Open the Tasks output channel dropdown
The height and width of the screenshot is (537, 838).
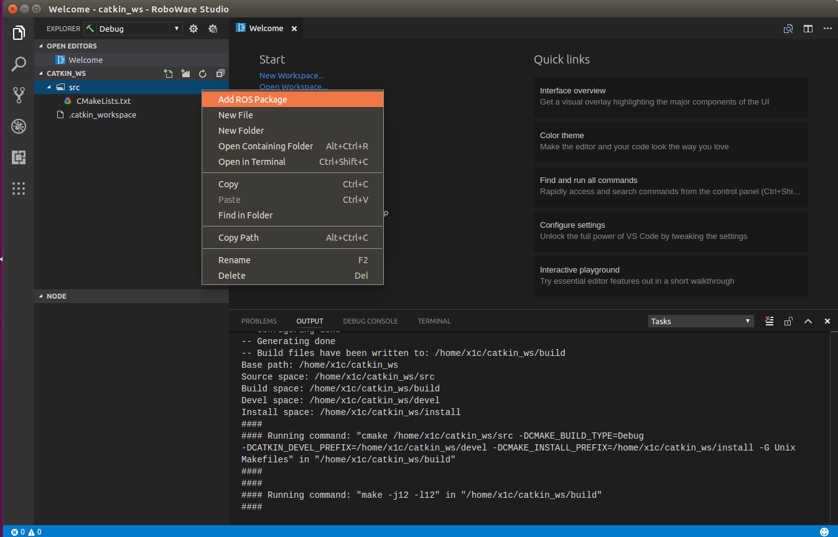tap(701, 321)
